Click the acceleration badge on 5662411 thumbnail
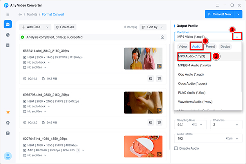This screenshot has height=164, width=246. pyautogui.click(x=159, y=66)
